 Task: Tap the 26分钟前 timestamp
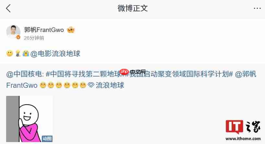[34, 38]
